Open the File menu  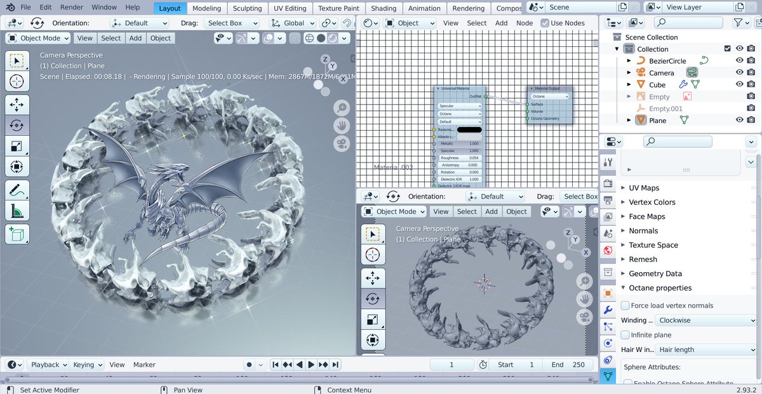pyautogui.click(x=26, y=8)
